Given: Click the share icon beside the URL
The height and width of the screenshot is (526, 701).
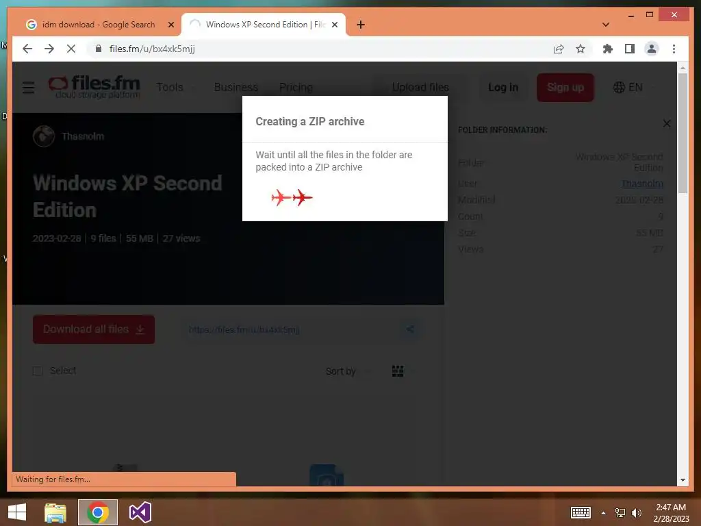Looking at the screenshot, I should (x=410, y=329).
